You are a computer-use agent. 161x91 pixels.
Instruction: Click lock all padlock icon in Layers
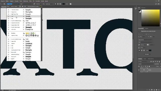(149, 66)
